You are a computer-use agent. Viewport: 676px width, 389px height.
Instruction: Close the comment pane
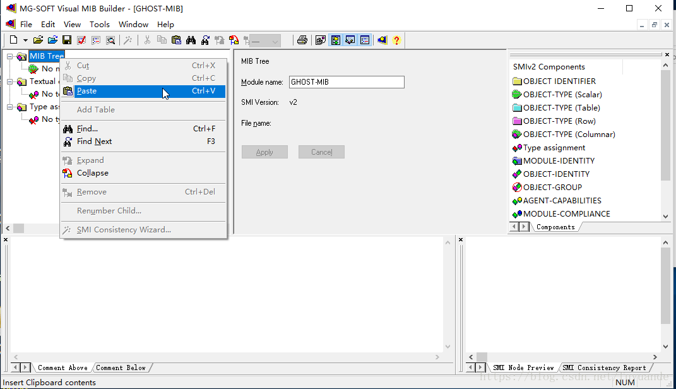tap(6, 240)
